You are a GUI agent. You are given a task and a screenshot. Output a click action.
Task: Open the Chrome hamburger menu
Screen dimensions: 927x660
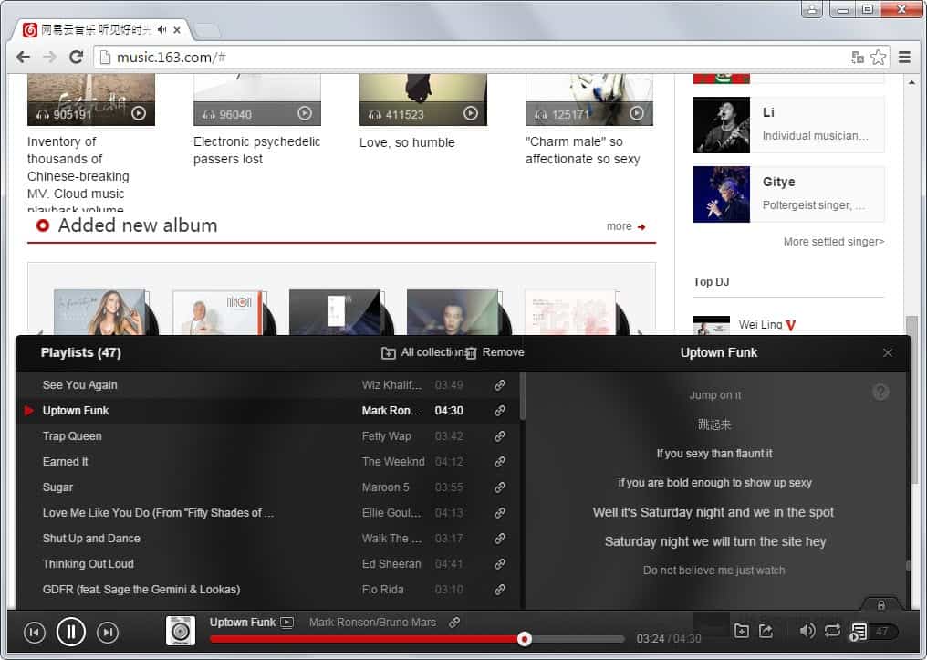pyautogui.click(x=904, y=58)
